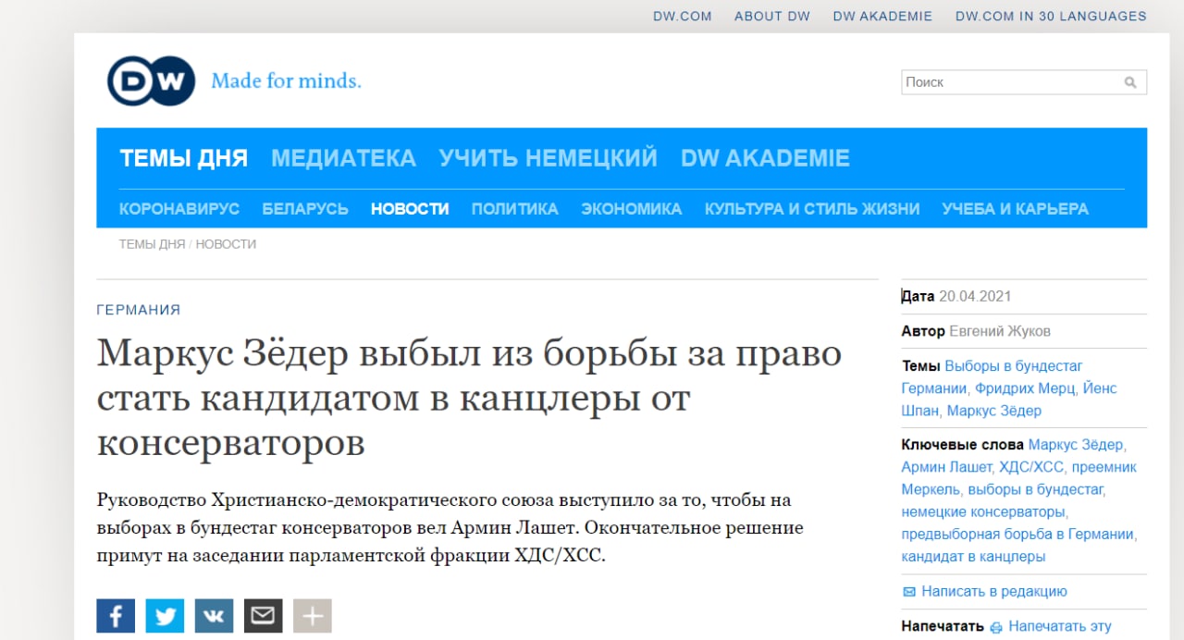The image size is (1184, 640).
Task: Open БЕЛАРУСЬ submenu section
Action: pyautogui.click(x=305, y=209)
